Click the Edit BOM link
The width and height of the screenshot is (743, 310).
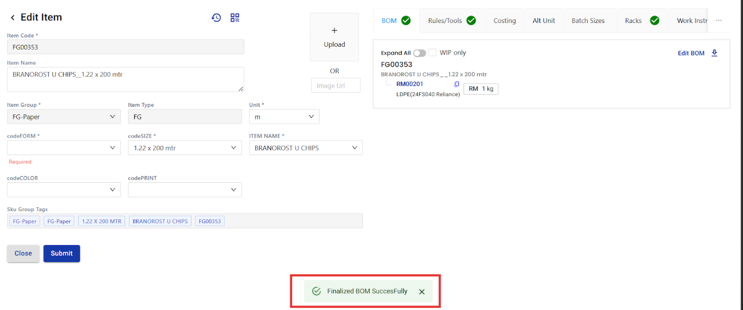(x=691, y=53)
